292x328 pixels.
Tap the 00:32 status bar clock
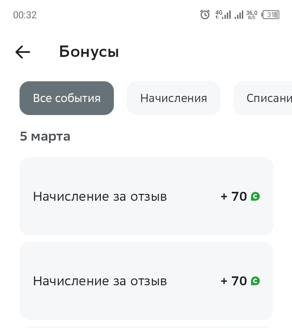(25, 15)
